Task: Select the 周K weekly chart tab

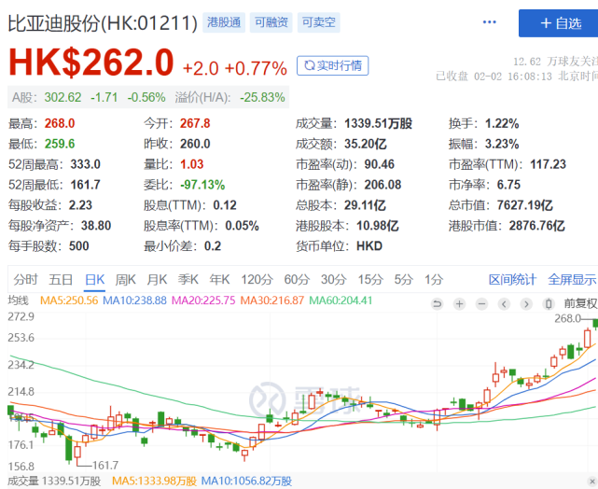Action: [125, 279]
